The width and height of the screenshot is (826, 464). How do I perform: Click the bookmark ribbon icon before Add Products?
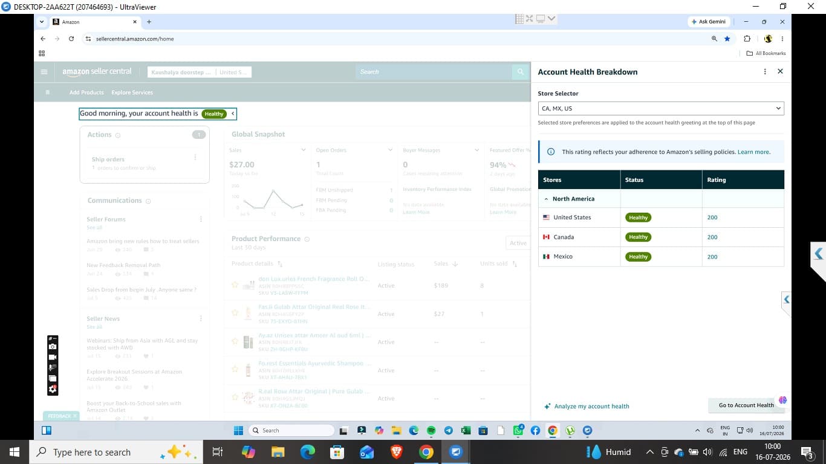pos(48,92)
